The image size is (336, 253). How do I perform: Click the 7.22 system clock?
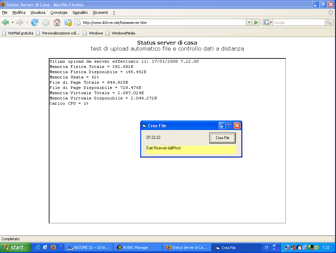[x=326, y=247]
